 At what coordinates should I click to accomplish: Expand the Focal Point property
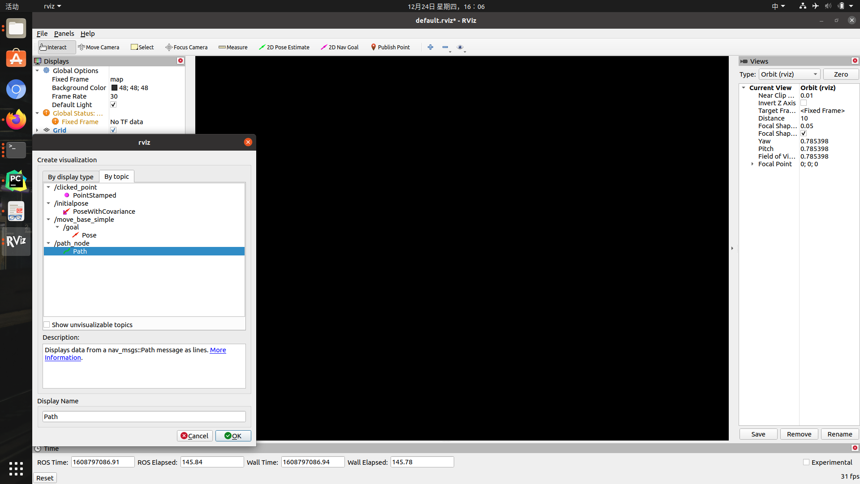pyautogui.click(x=752, y=164)
